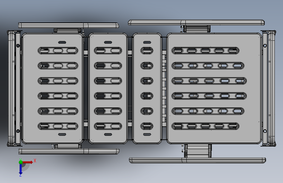Select the second platform panel with two-slot rows
The image size is (283, 183).
[108, 88]
